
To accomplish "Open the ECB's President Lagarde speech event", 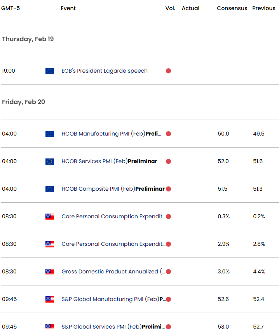I will point(105,71).
